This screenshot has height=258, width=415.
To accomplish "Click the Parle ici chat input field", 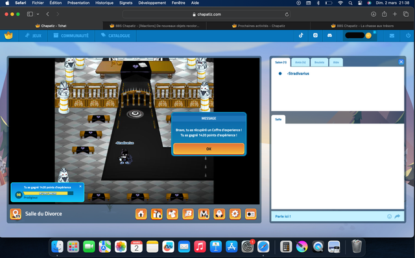I will [329, 217].
